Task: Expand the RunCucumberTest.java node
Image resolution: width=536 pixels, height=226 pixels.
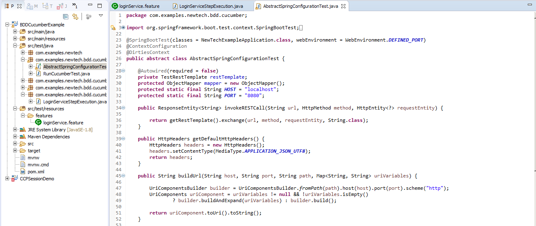Action: 31,74
